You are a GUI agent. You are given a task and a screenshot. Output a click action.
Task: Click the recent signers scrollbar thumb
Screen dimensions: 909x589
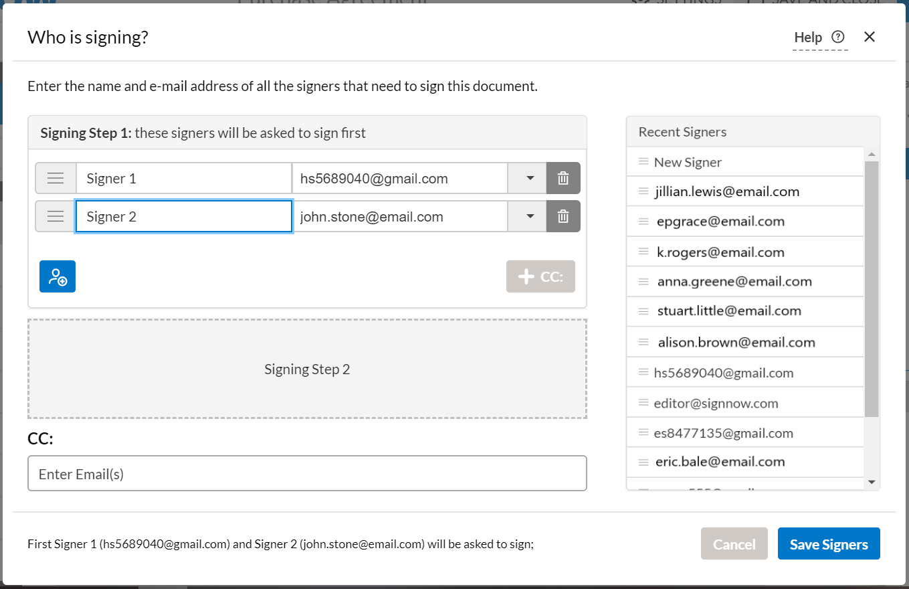(x=871, y=288)
